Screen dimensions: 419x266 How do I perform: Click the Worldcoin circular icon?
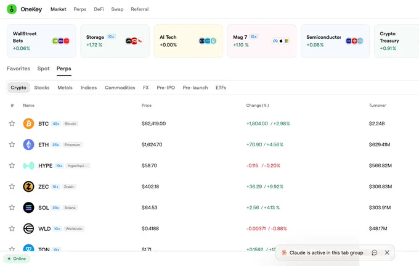pyautogui.click(x=28, y=228)
